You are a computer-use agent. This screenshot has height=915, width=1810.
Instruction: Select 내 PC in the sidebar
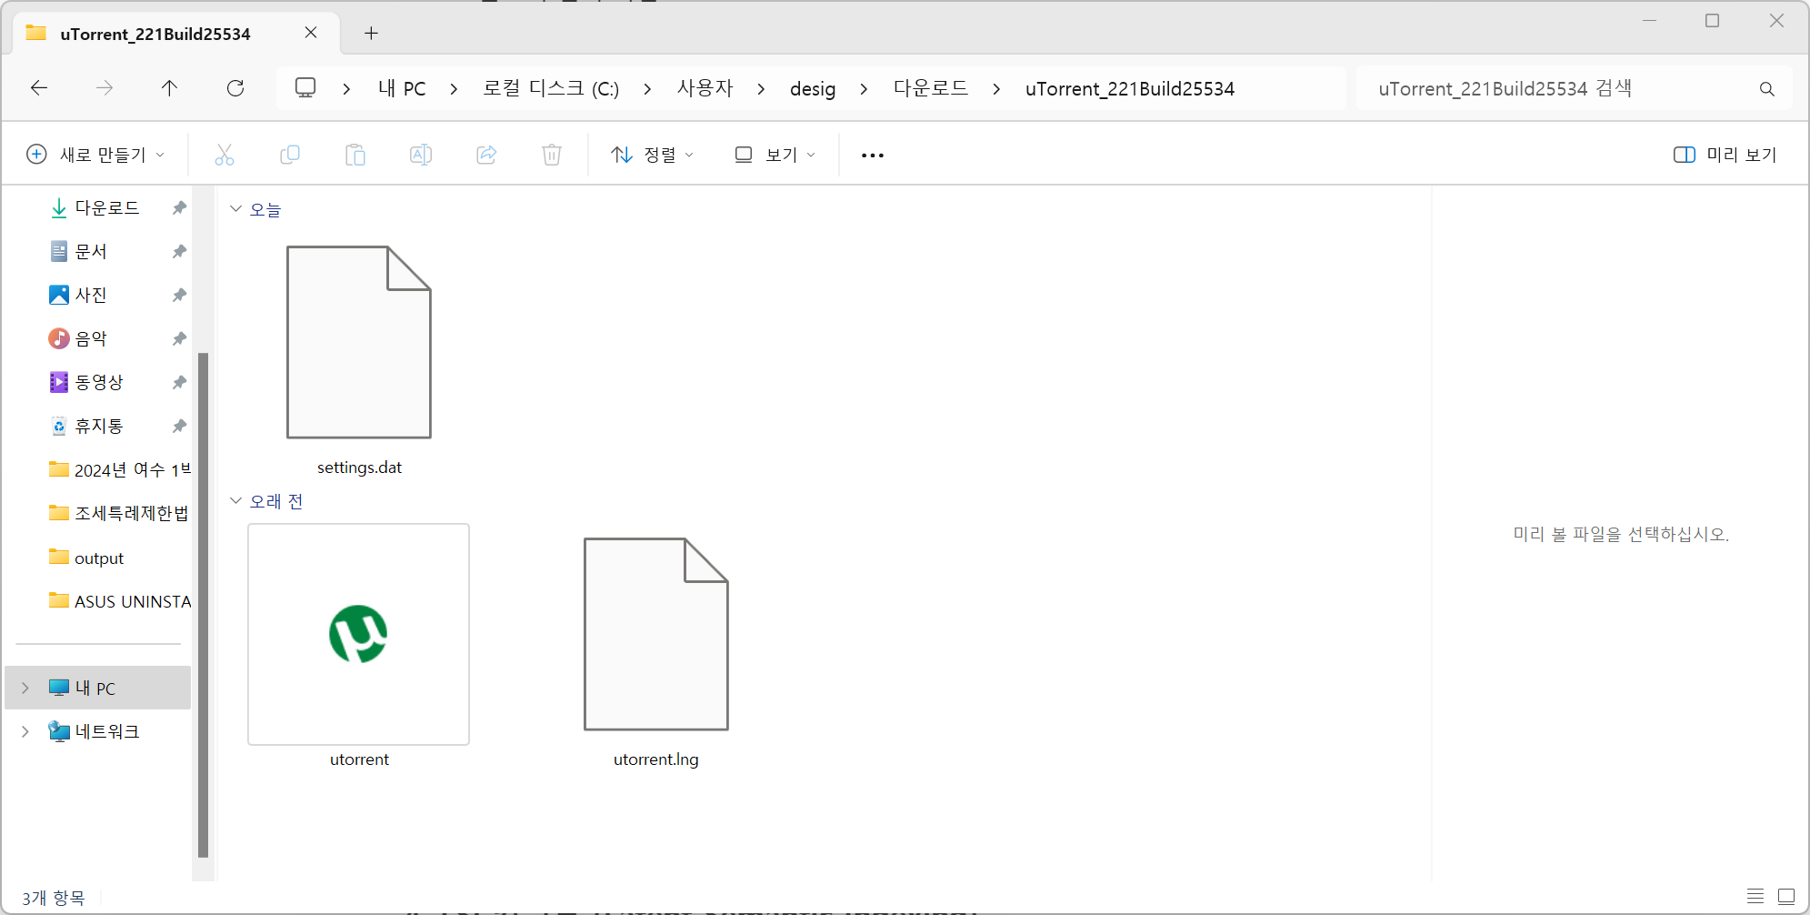pos(98,688)
